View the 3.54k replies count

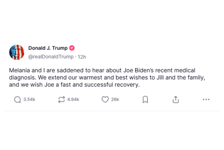29,100
